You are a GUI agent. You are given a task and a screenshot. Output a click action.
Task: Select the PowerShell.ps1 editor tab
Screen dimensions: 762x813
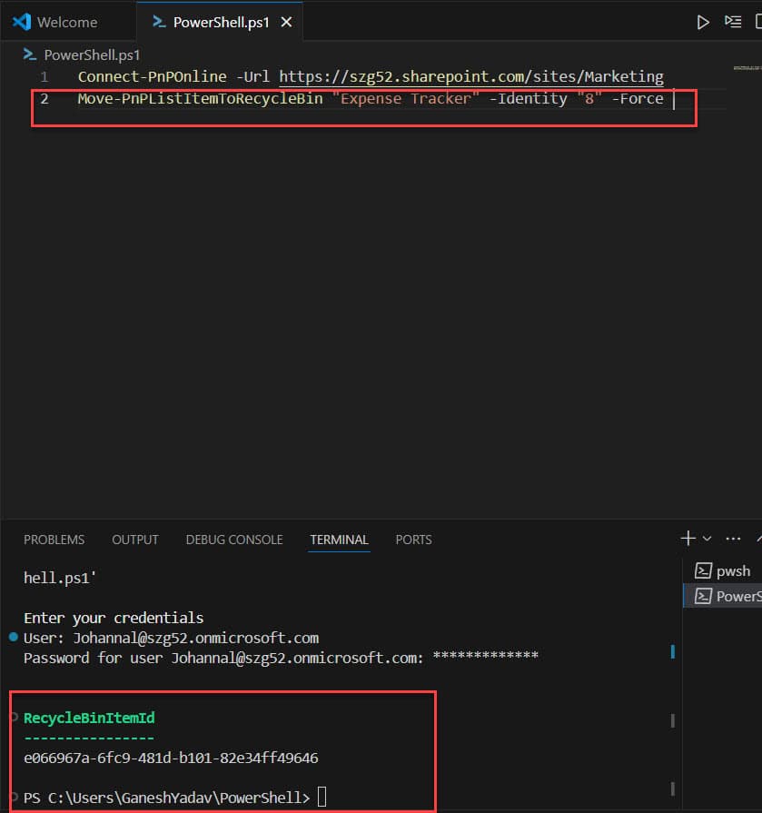pos(222,23)
